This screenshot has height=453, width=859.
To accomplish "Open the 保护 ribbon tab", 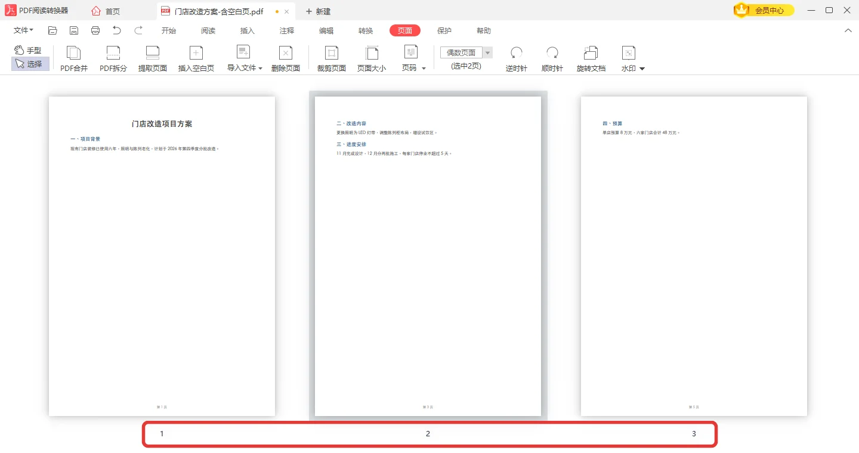I will coord(444,30).
